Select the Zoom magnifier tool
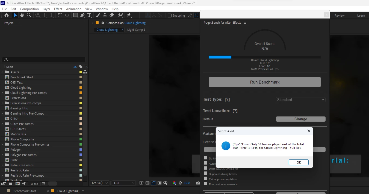Screen dimensions: 369x194 (29, 15)
